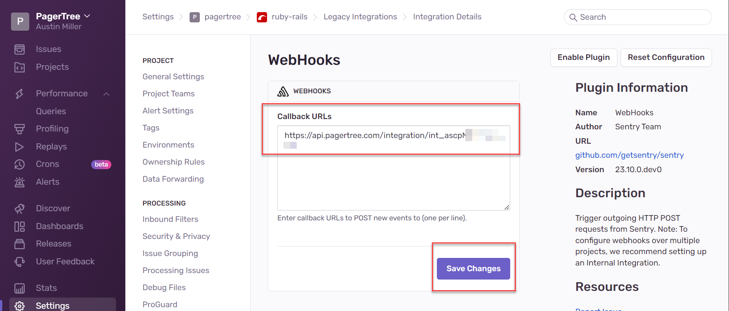Viewport: 729px width, 311px height.
Task: Open Debug Files page
Action: [164, 287]
